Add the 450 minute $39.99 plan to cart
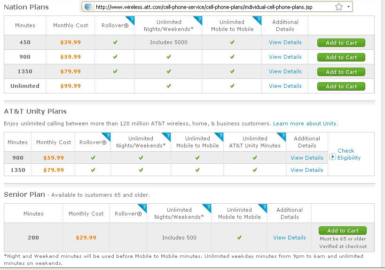Screen dimensions: 385x270 341,43
